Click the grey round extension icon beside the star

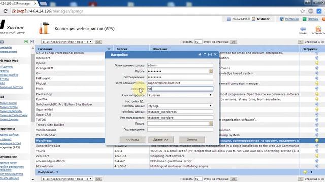(x=311, y=11)
